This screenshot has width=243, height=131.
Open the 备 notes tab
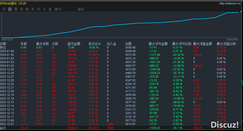click(50, 9)
